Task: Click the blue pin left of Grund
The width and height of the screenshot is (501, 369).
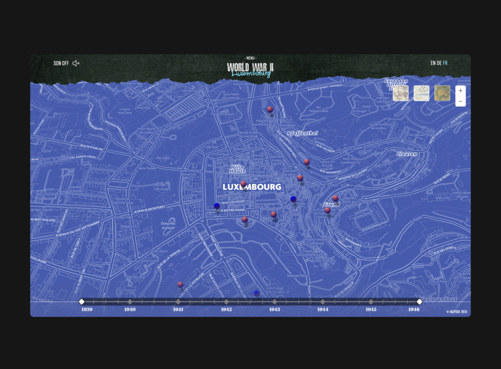Action: click(x=294, y=199)
